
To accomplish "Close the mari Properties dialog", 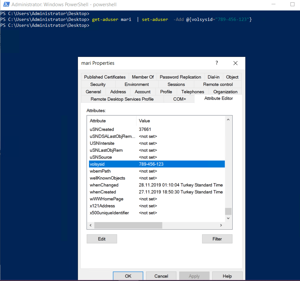I will coord(235,63).
